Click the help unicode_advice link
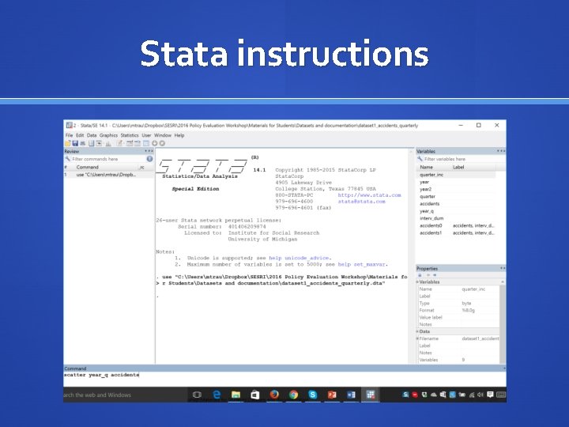This screenshot has height=427, width=569. (x=299, y=258)
